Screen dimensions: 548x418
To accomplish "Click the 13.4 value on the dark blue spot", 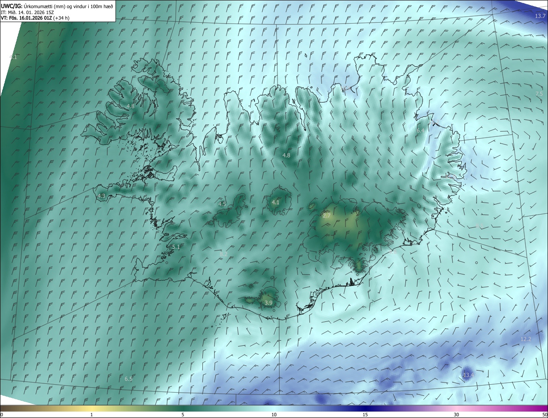I will tap(468, 375).
